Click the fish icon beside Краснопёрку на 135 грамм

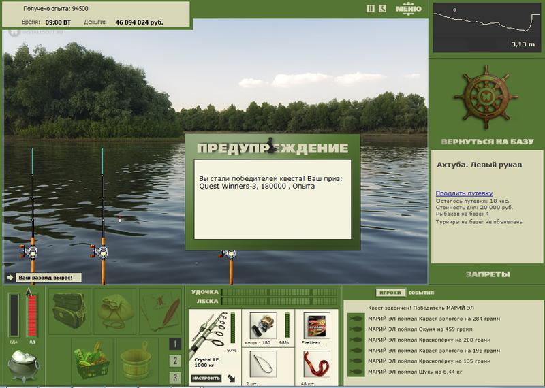tap(356, 361)
